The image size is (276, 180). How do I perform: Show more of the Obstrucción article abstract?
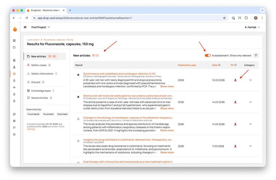point(167,108)
